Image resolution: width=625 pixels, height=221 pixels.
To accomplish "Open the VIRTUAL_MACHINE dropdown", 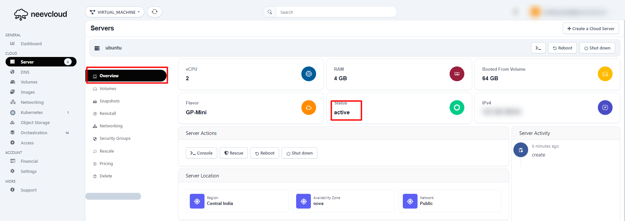I will click(115, 12).
